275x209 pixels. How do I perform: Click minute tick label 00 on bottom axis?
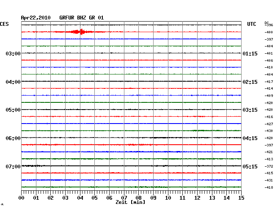[21, 198]
